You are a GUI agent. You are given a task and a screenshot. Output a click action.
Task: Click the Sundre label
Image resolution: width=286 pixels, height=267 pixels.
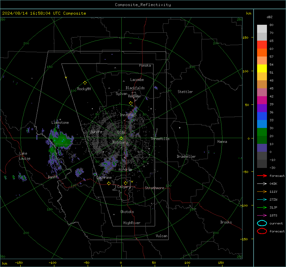click(96, 132)
